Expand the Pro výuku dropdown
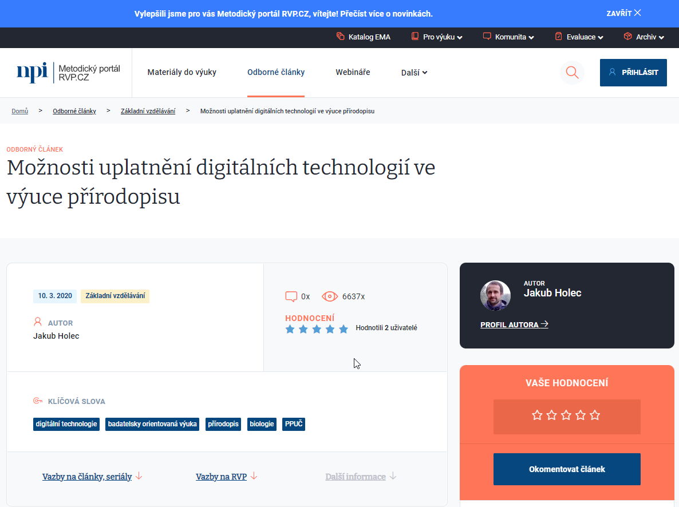 437,37
